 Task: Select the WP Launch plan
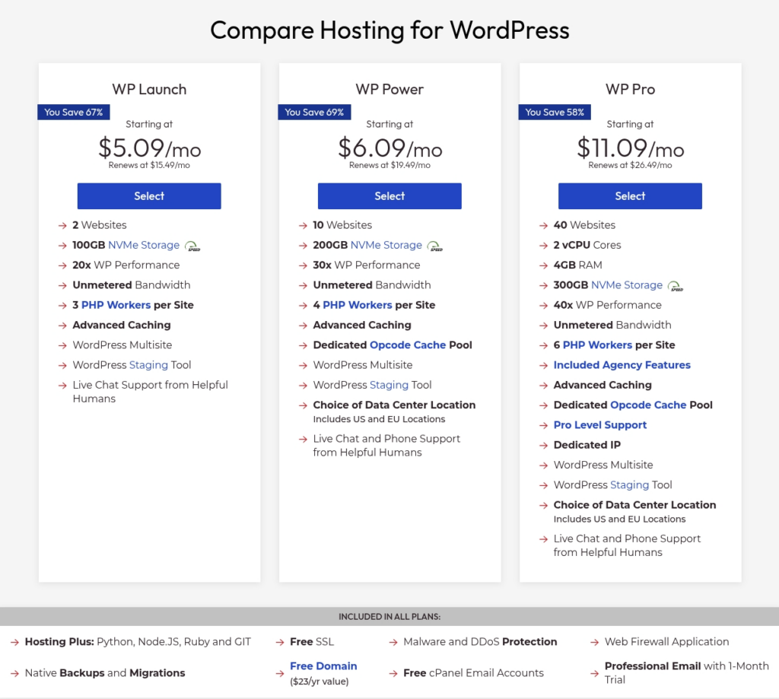click(149, 195)
